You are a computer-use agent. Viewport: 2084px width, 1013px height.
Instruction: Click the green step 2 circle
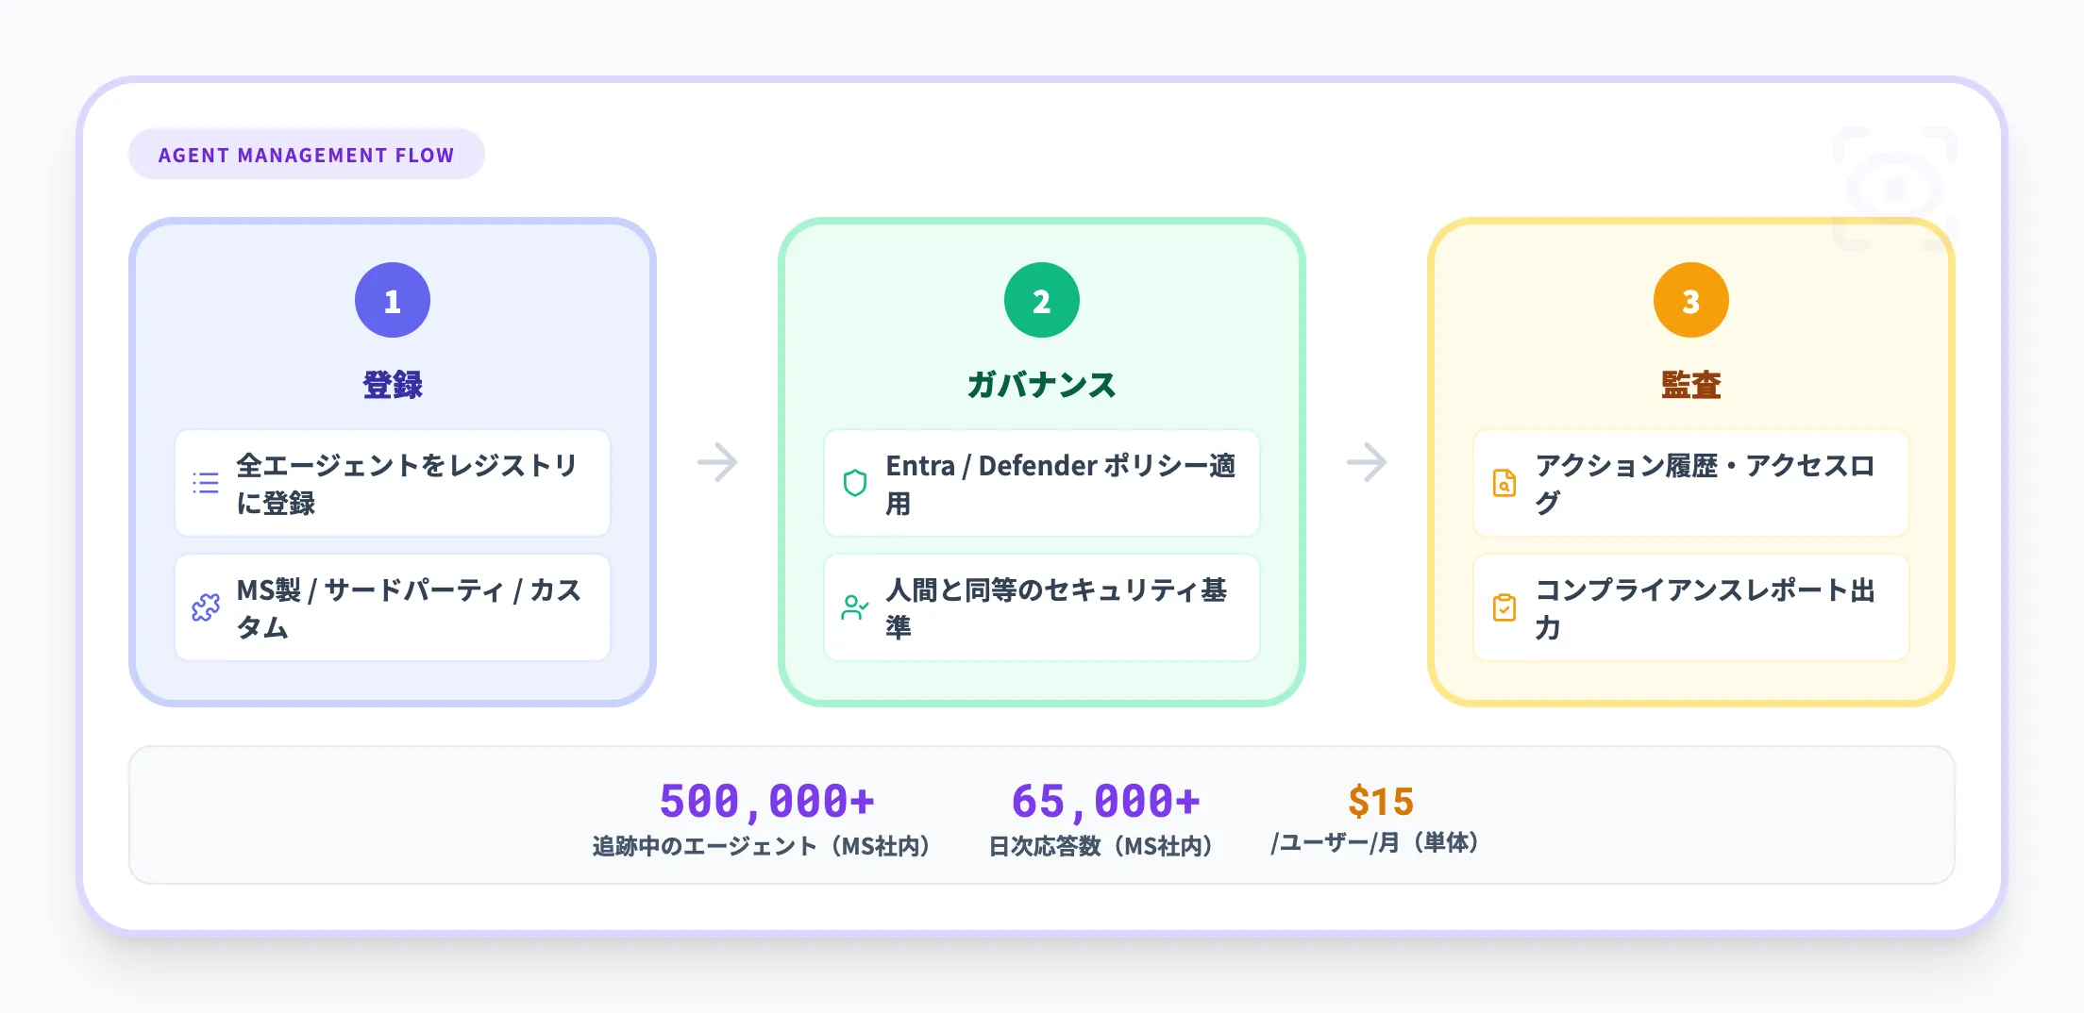point(1042,300)
